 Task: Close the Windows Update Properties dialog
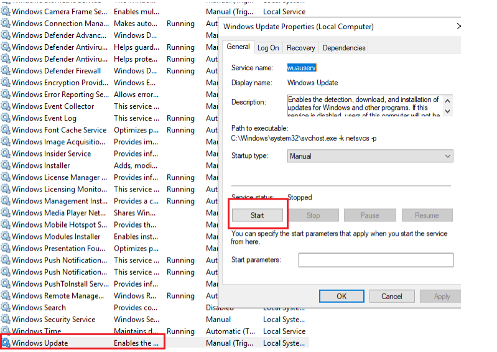pyautogui.click(x=458, y=26)
